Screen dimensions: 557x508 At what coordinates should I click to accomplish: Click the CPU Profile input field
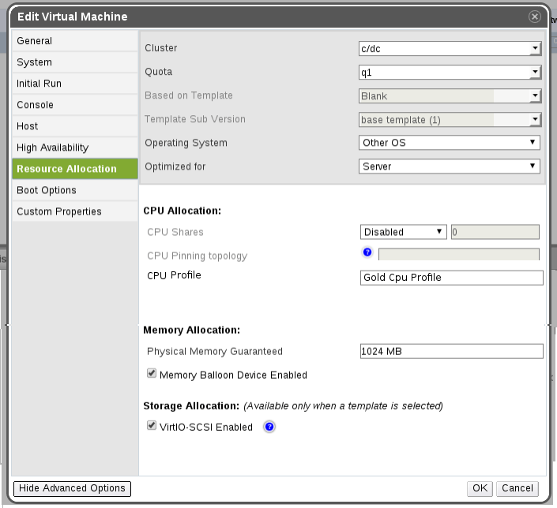coord(450,278)
